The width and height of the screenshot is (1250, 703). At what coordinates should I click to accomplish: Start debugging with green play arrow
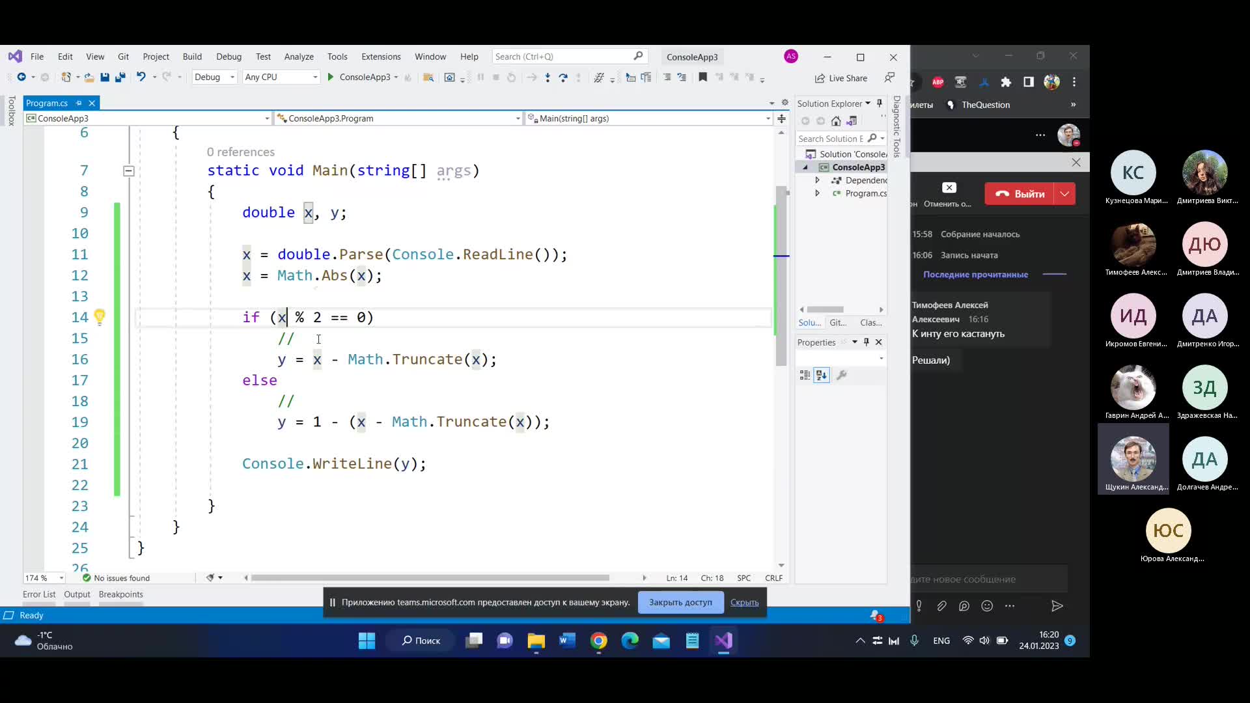(x=331, y=77)
